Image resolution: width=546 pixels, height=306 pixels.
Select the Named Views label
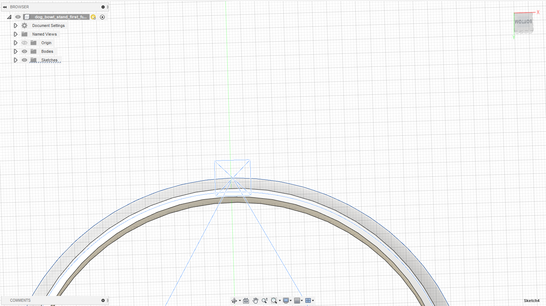tap(45, 34)
